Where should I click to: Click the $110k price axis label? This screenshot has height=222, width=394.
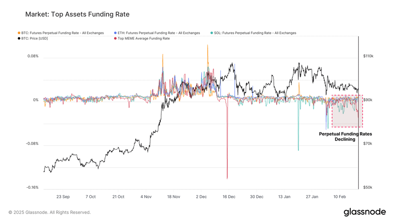[x=368, y=56]
